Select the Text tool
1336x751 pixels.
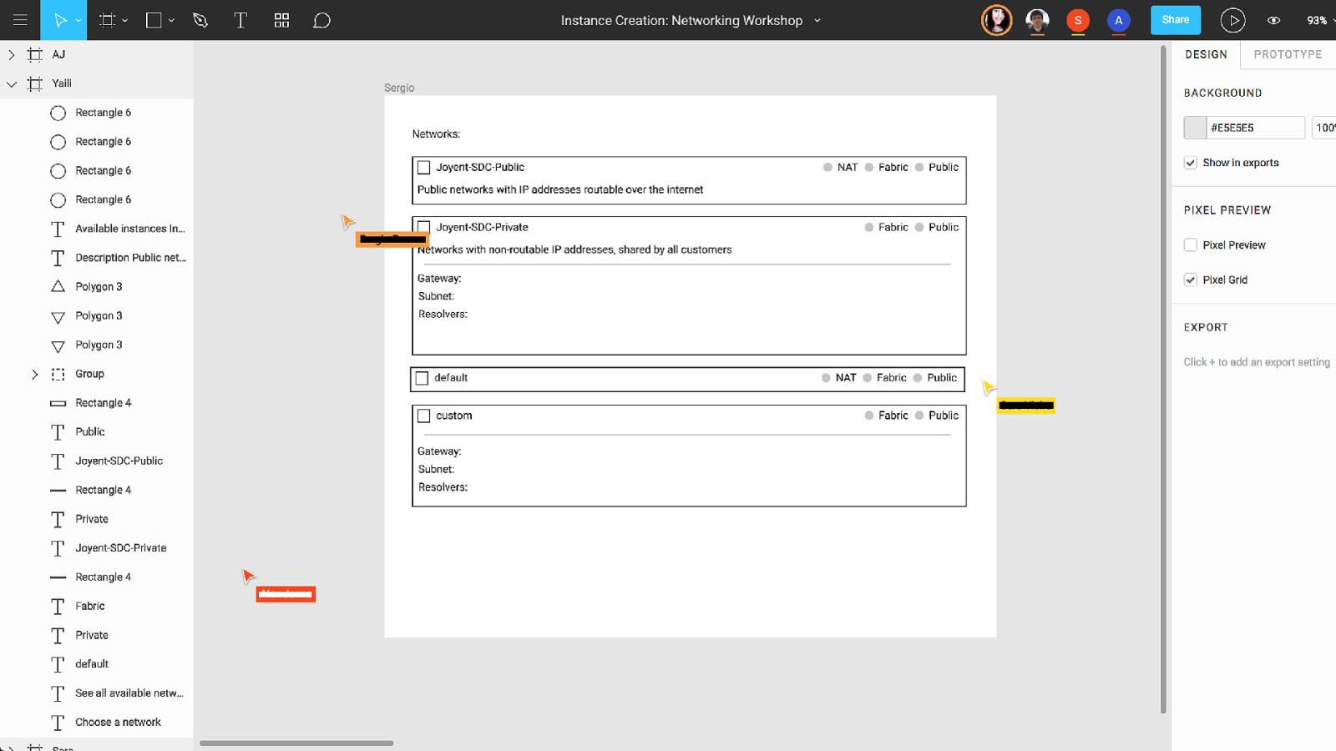240,20
